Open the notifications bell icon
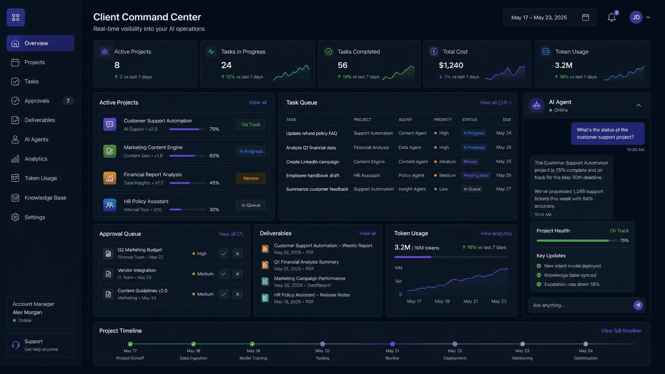 [x=611, y=17]
